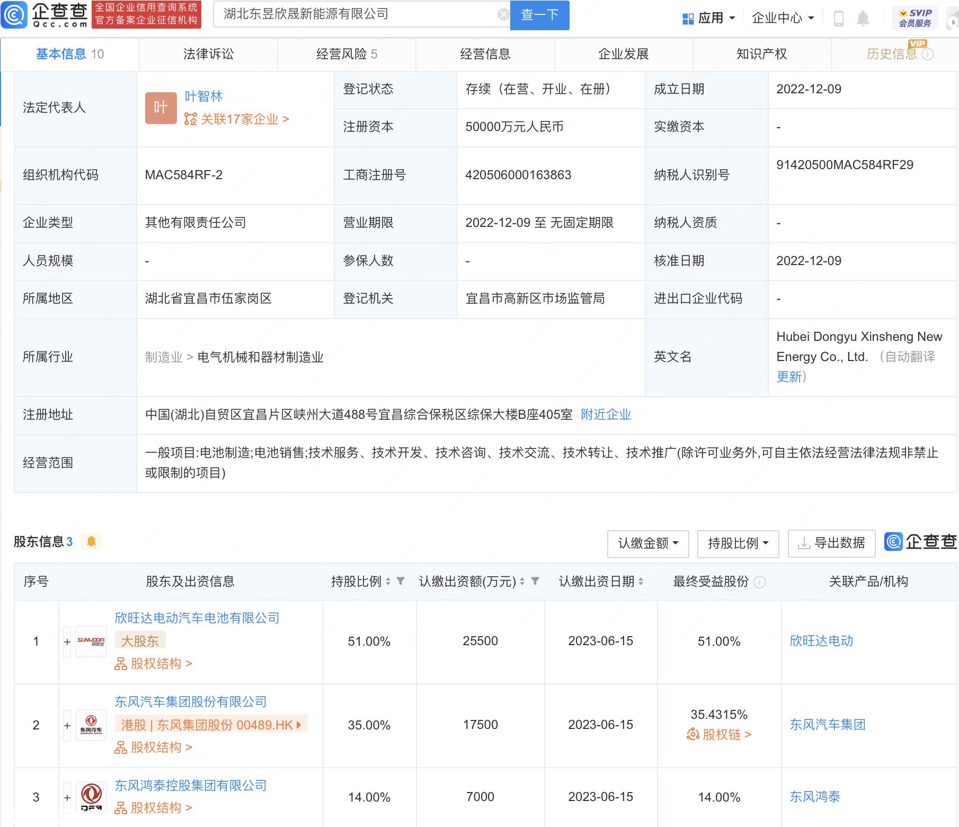Open notifications bell in header
This screenshot has height=827, width=959.
(x=863, y=19)
